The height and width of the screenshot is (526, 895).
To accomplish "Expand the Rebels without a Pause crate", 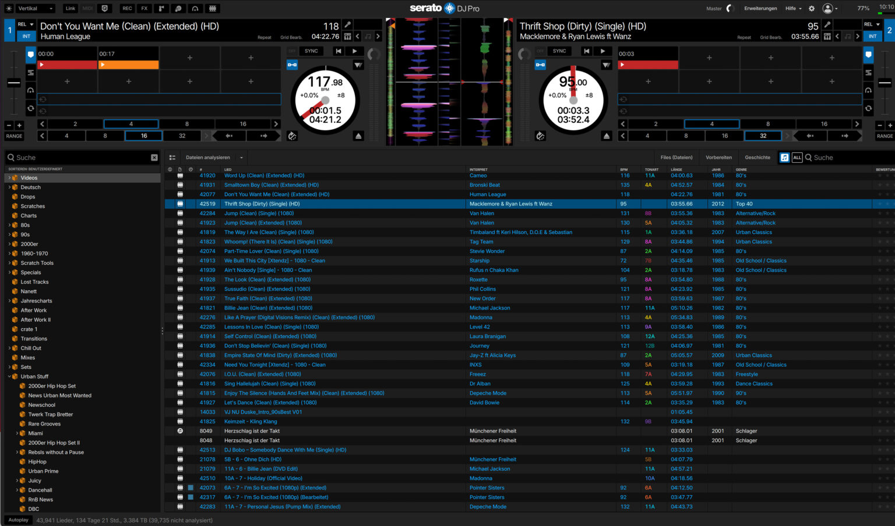I will coord(17,452).
